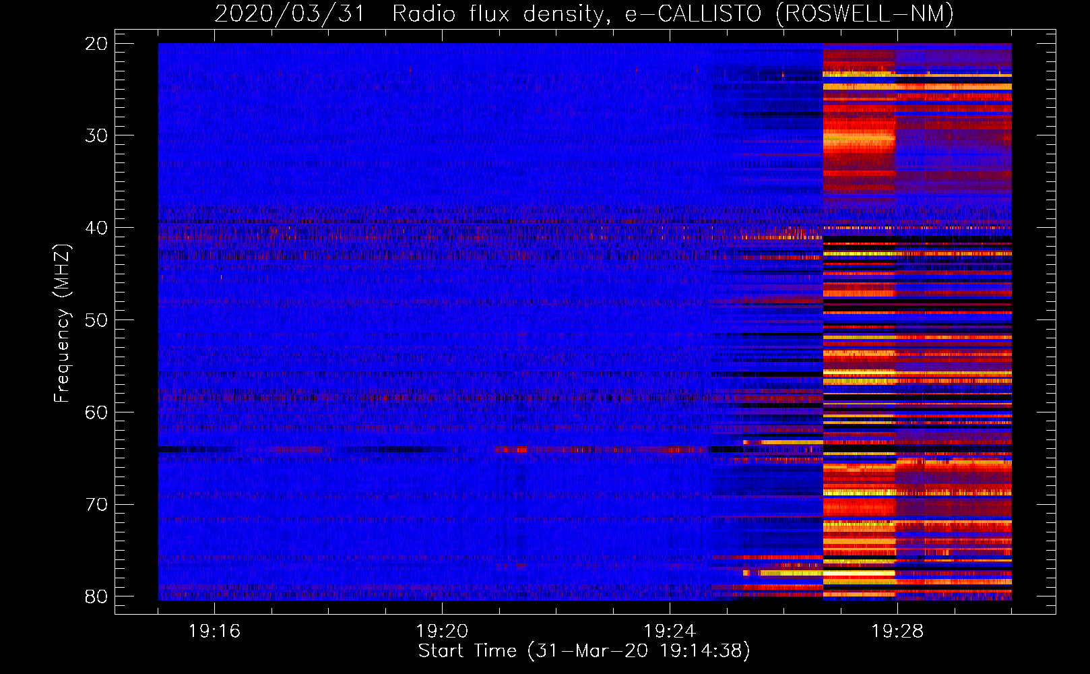This screenshot has height=674, width=1090.
Task: Click the frequency label 50
Action: click(97, 320)
